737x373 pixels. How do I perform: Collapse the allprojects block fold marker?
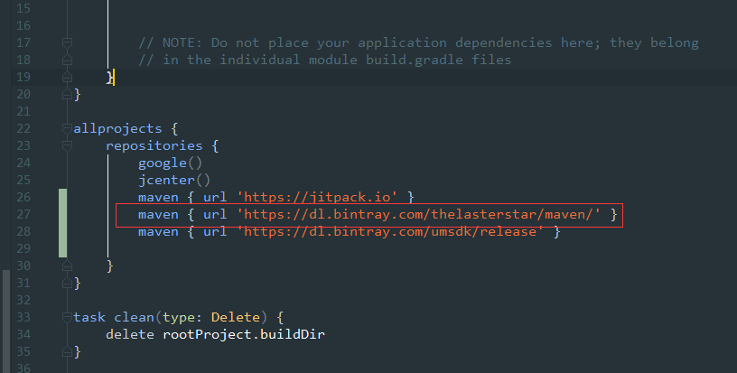click(67, 129)
